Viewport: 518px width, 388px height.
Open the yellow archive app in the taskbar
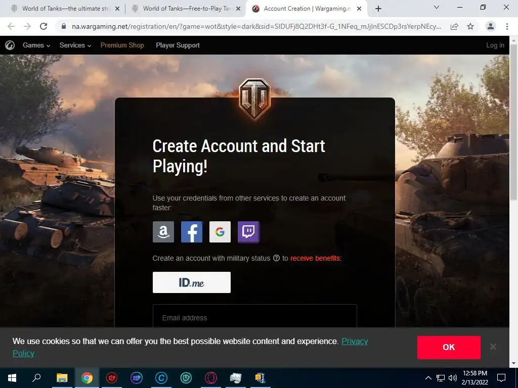(x=261, y=378)
